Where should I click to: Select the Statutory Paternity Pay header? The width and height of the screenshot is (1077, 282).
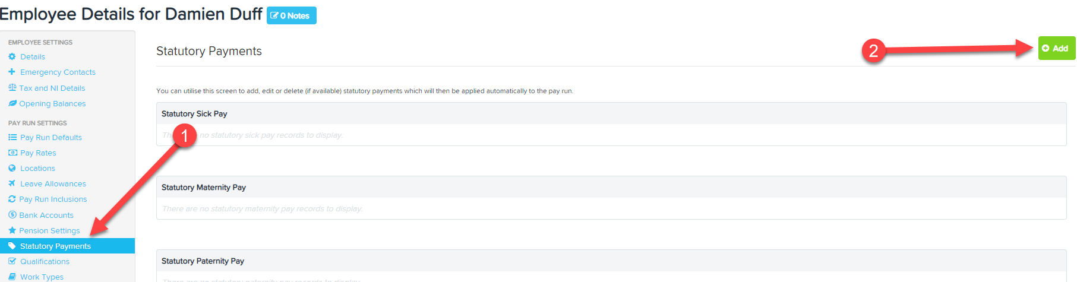click(611, 261)
